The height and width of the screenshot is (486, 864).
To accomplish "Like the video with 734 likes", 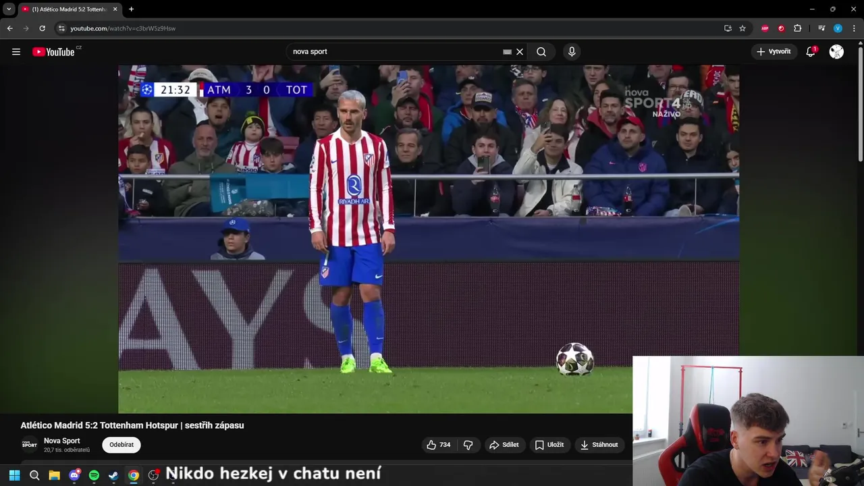I will [439, 445].
